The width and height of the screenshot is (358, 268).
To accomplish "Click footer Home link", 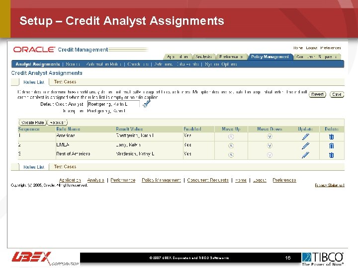I will tap(241, 180).
